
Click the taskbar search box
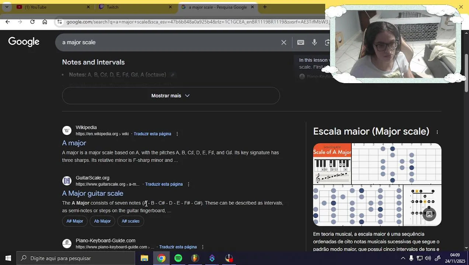[x=76, y=258]
